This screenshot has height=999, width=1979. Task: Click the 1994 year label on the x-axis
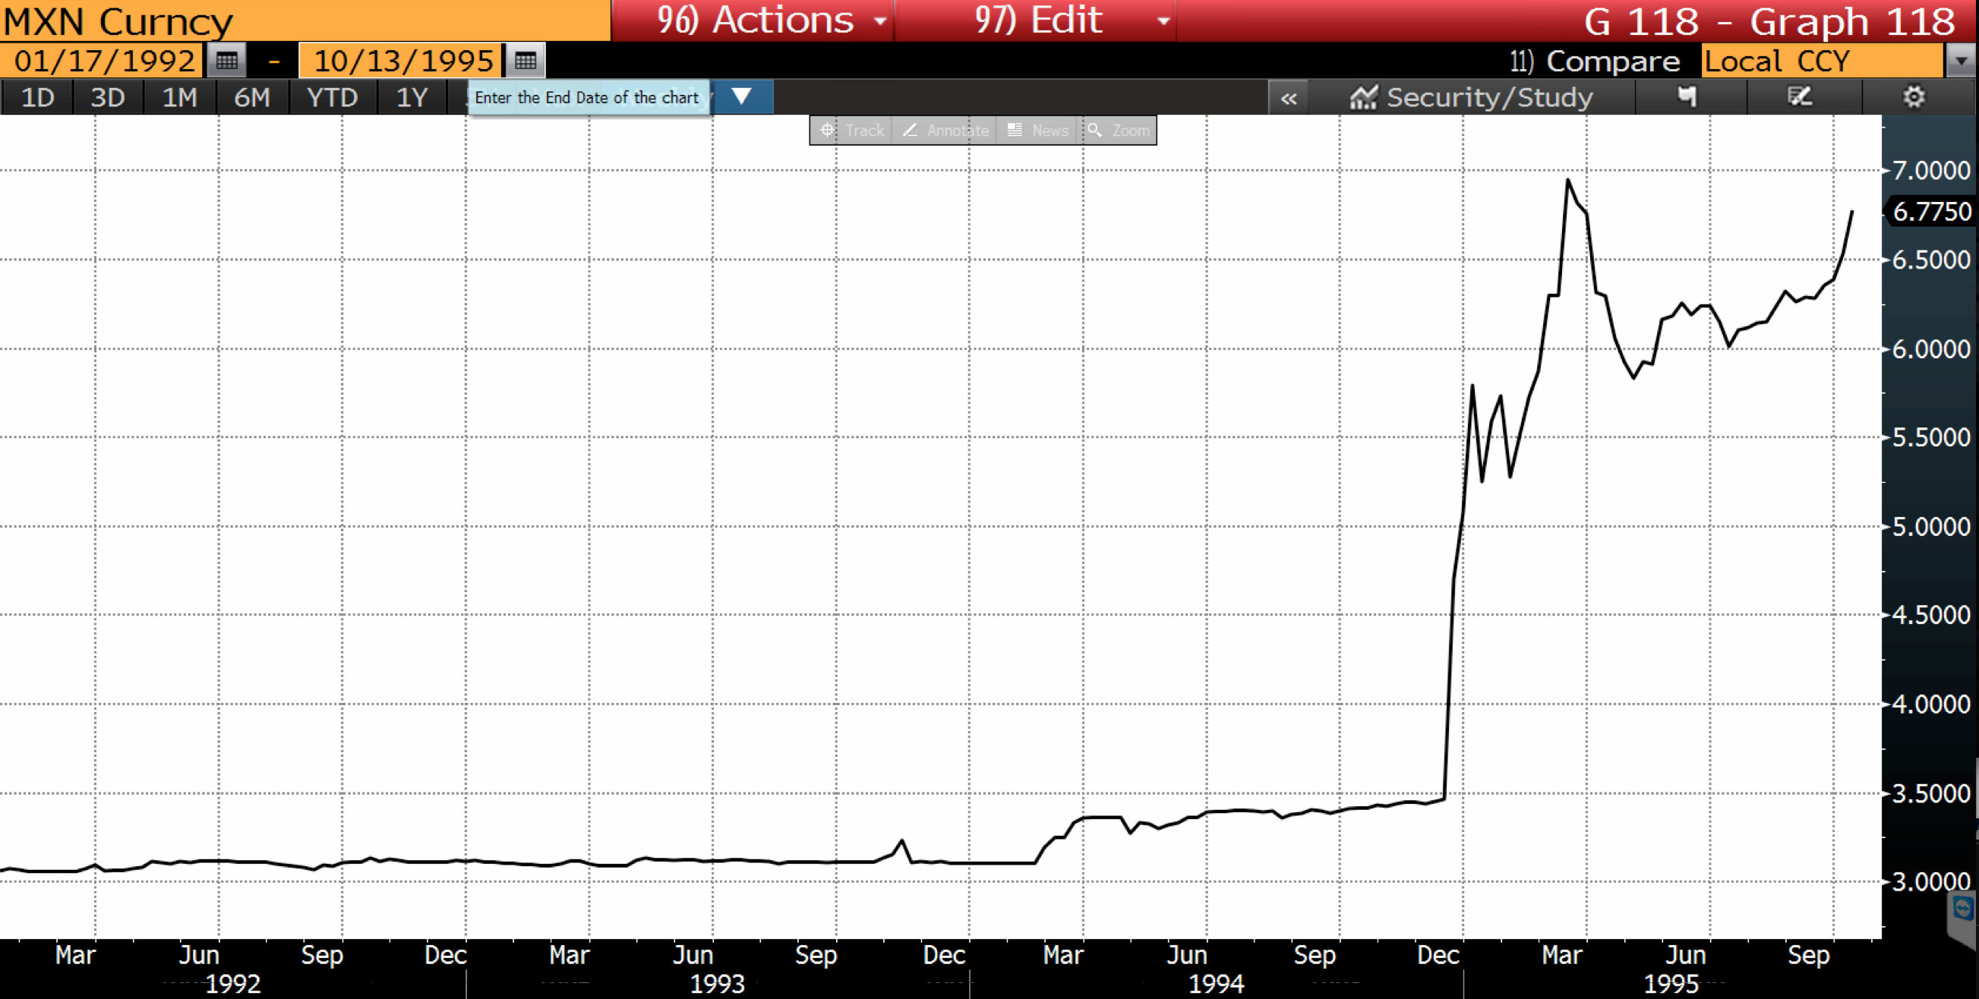(x=1215, y=984)
